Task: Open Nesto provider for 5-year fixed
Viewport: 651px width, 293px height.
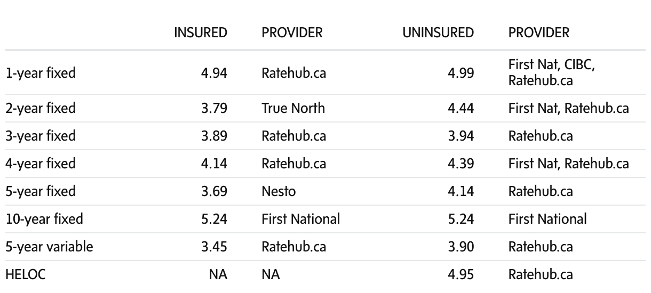Action: 279,191
